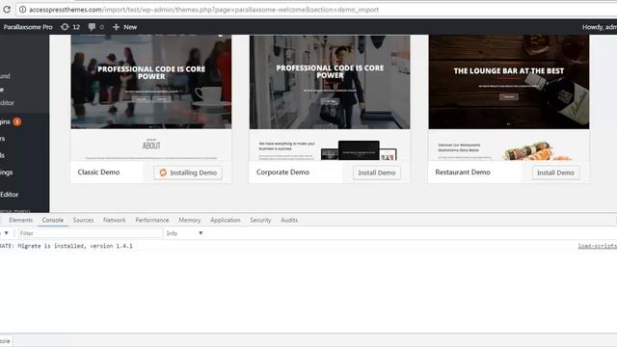The width and height of the screenshot is (617, 347).
Task: Switch to the Elements devtools tab
Action: (20, 220)
